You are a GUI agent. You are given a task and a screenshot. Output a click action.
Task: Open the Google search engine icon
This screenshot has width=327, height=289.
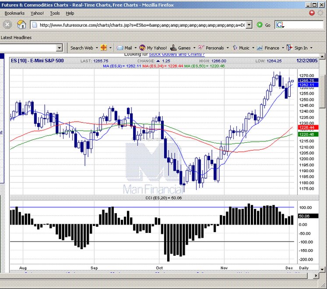pyautogui.click(x=280, y=25)
